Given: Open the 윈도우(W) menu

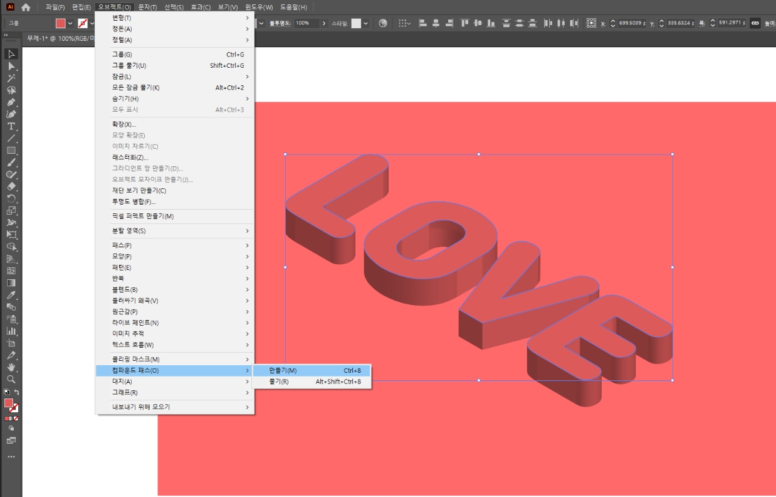Looking at the screenshot, I should [259, 7].
